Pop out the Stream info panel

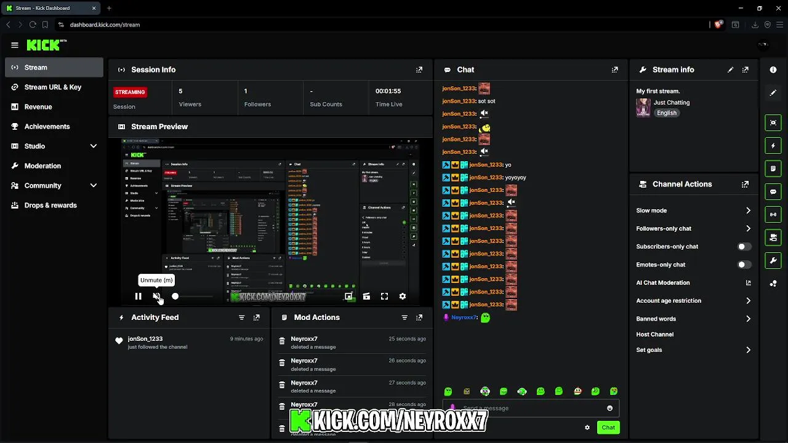(x=746, y=70)
